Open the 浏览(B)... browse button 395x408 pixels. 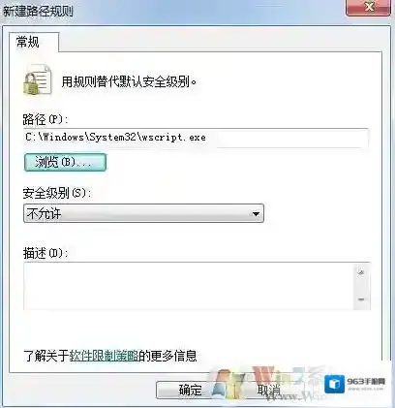click(x=65, y=162)
